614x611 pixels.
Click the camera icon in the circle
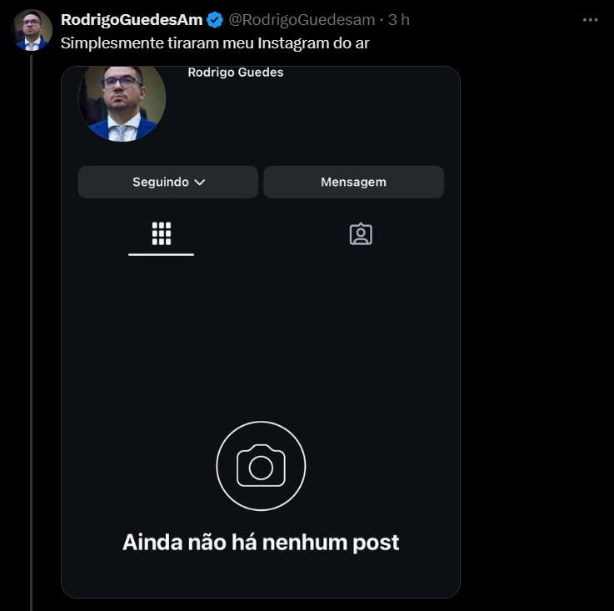coord(261,466)
